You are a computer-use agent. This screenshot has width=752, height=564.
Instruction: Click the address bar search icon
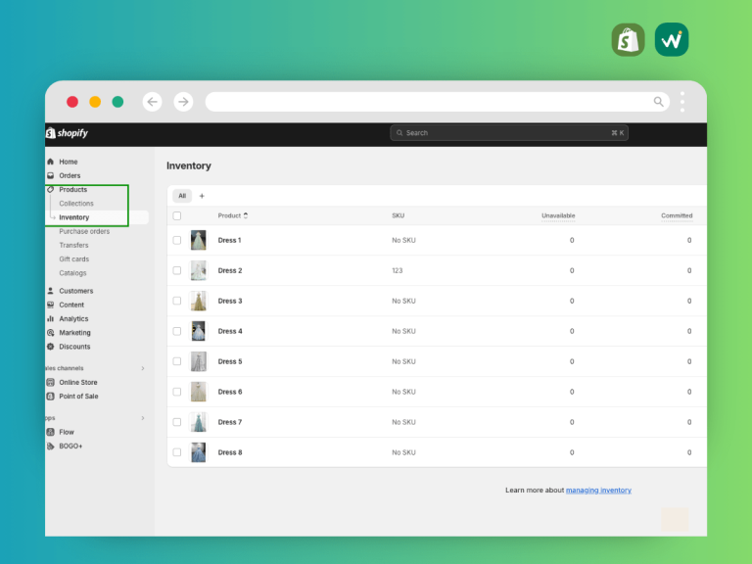pyautogui.click(x=658, y=102)
